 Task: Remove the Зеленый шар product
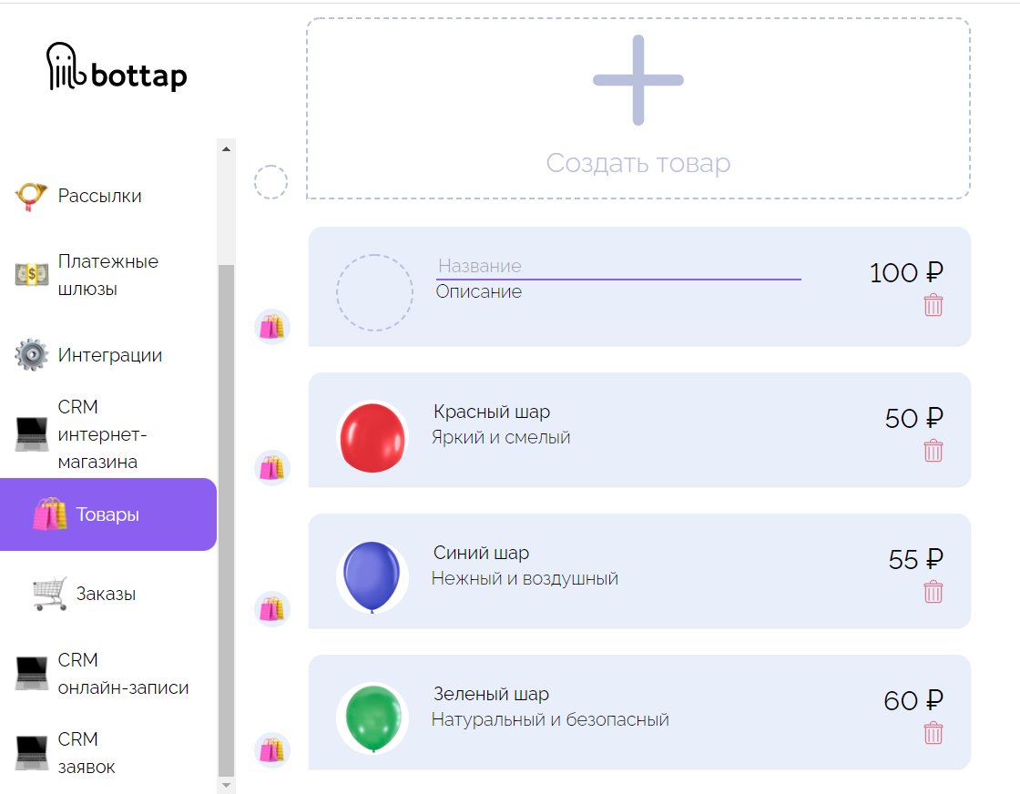(x=933, y=733)
